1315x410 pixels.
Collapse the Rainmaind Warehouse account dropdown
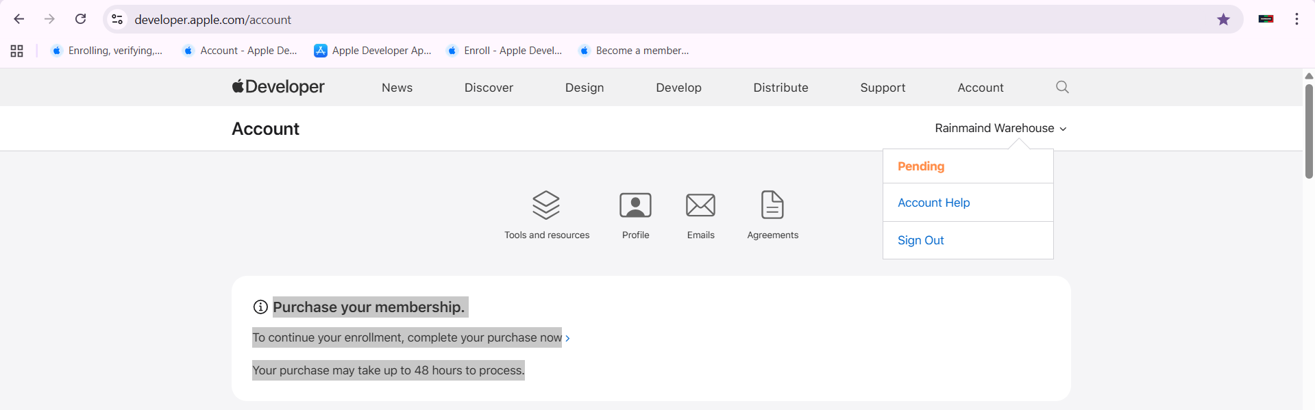[1000, 128]
